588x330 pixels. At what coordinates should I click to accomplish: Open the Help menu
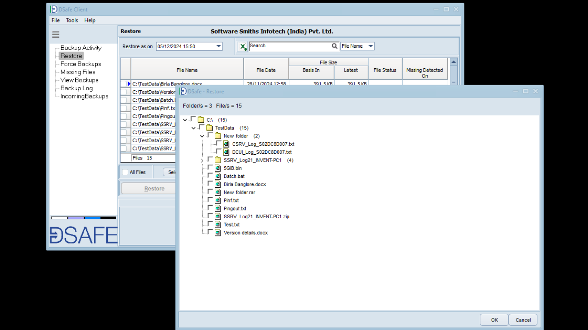tap(90, 20)
